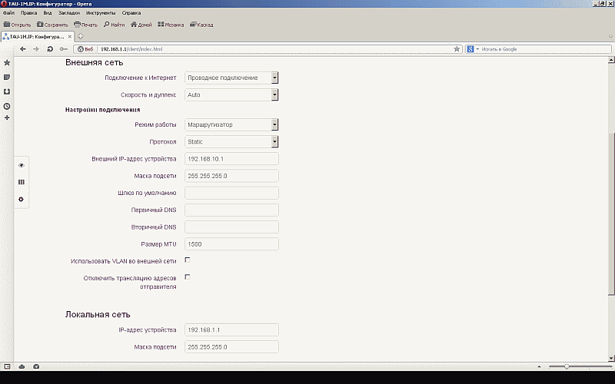Screen dimensions: 615x384
Task: Click the scrollbar up arrow
Action: click(x=611, y=61)
